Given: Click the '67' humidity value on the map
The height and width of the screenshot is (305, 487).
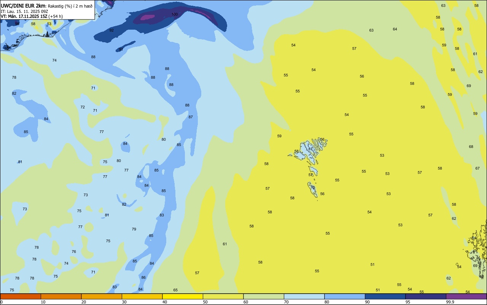Looking at the screenshot, I should (x=477, y=168).
